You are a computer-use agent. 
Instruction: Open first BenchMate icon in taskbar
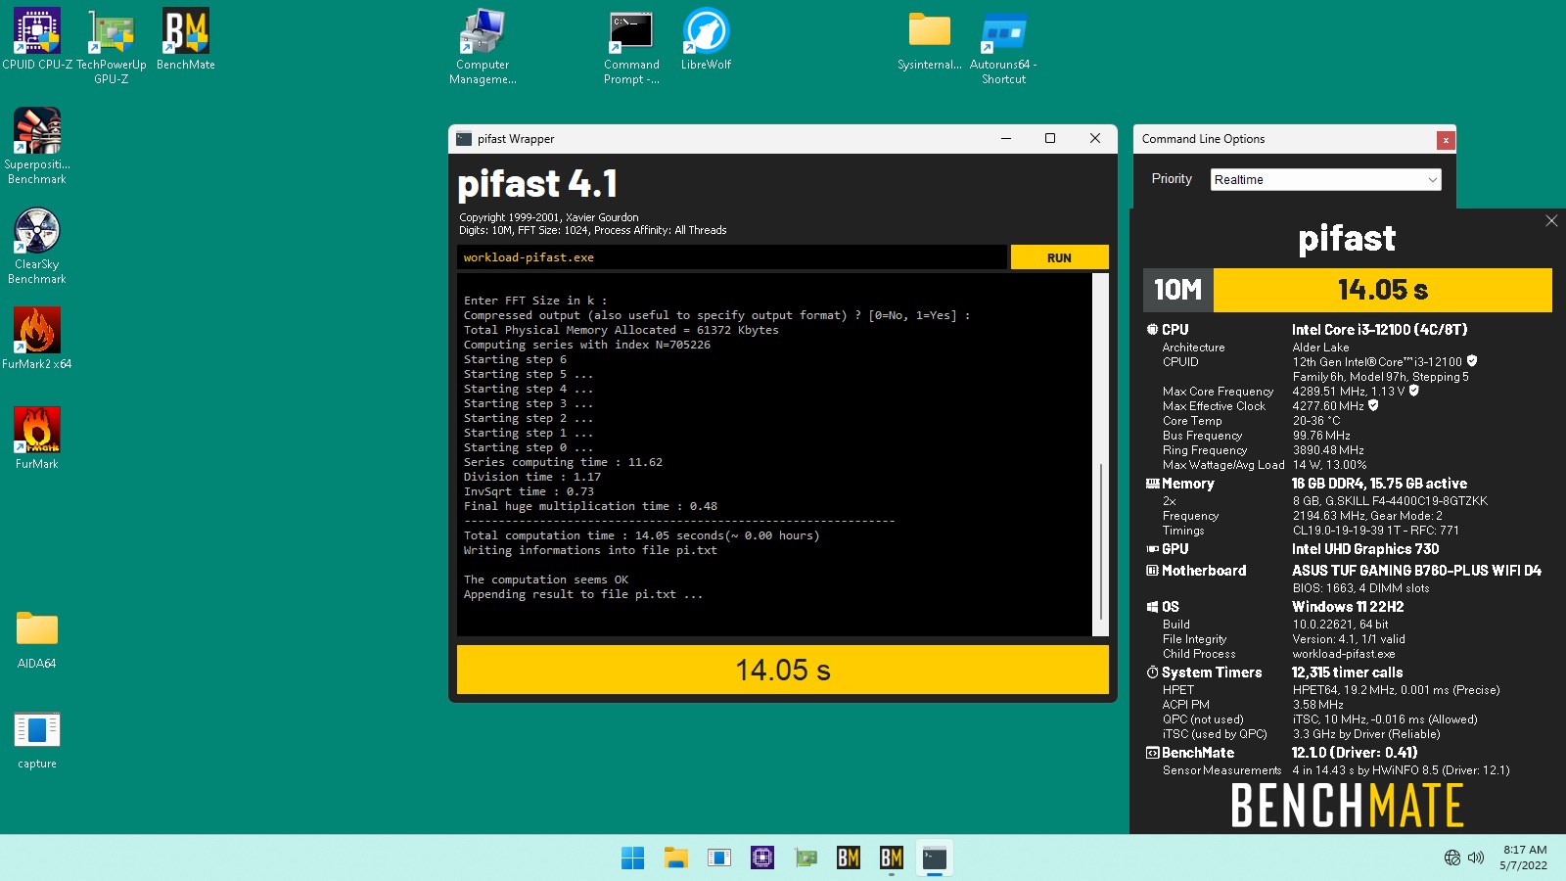(x=848, y=858)
